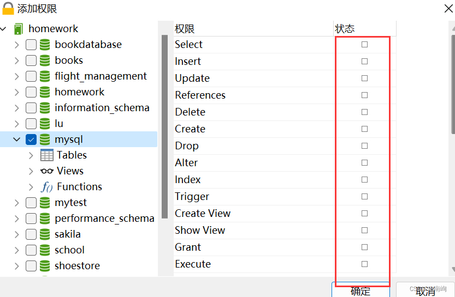455x297 pixels.
Task: Collapse the homework connection tree
Action: [3, 29]
